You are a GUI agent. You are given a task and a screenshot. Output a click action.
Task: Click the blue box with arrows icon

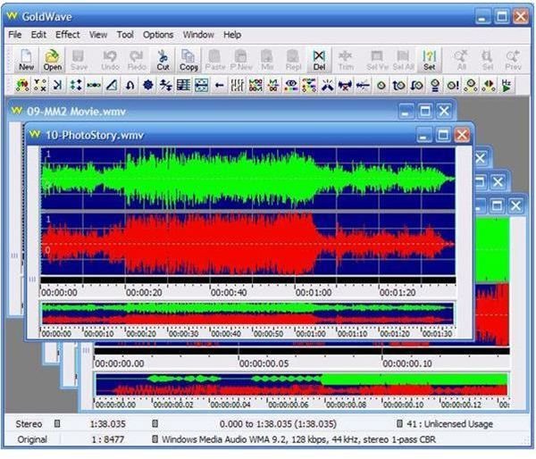pos(201,85)
